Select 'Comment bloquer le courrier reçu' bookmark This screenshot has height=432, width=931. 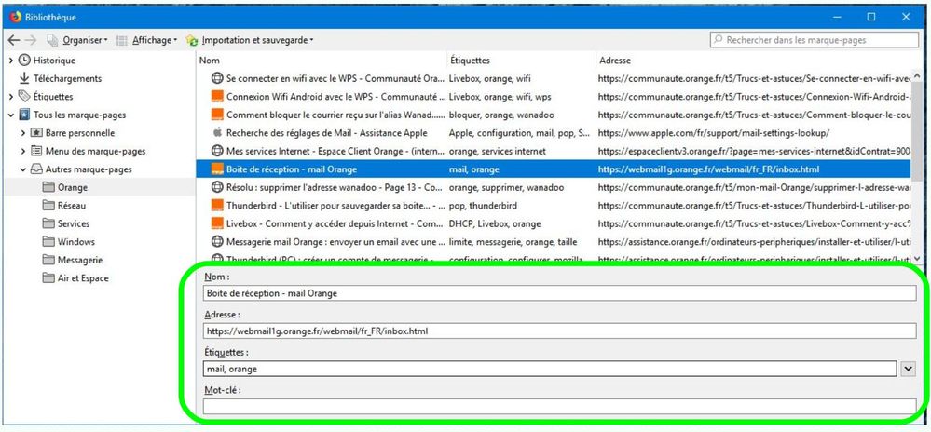click(335, 115)
